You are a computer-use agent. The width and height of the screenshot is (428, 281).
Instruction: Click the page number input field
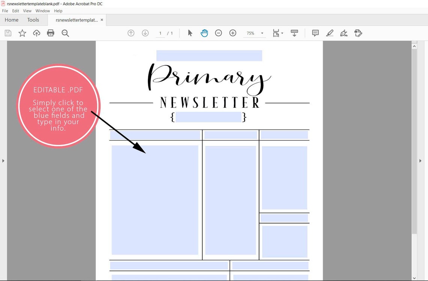160,33
